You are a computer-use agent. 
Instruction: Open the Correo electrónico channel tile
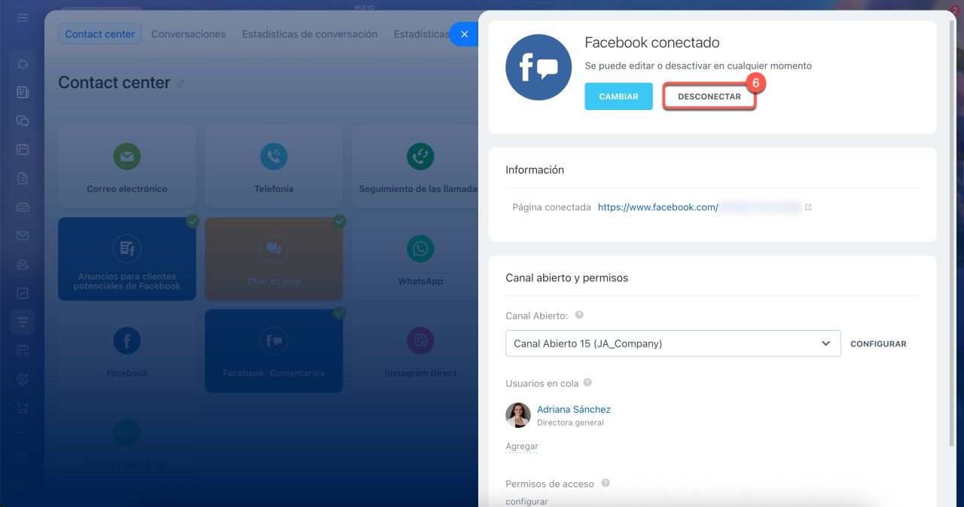127,166
